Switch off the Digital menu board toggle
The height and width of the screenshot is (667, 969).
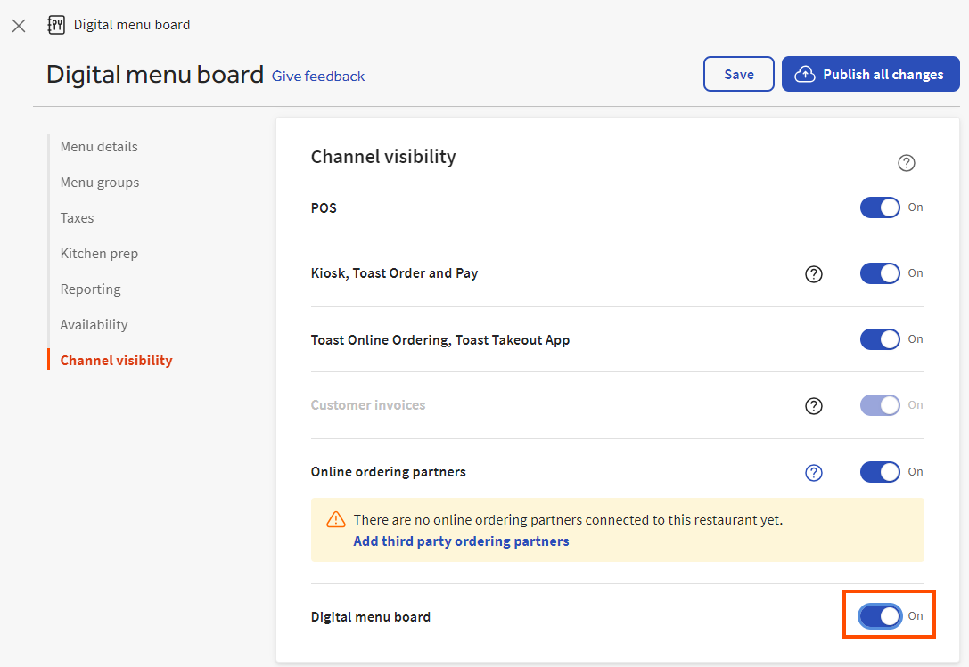click(880, 616)
